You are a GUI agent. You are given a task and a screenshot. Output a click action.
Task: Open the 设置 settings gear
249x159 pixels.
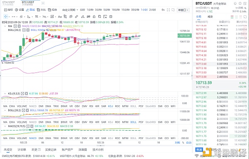click(x=20, y=10)
